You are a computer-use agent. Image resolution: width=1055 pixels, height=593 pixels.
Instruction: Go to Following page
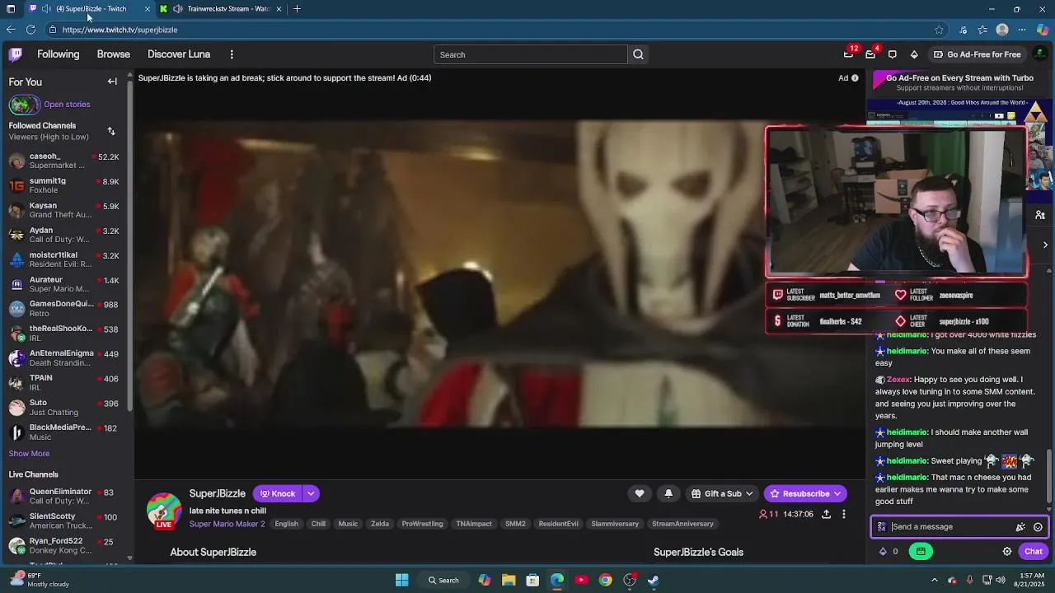point(58,54)
